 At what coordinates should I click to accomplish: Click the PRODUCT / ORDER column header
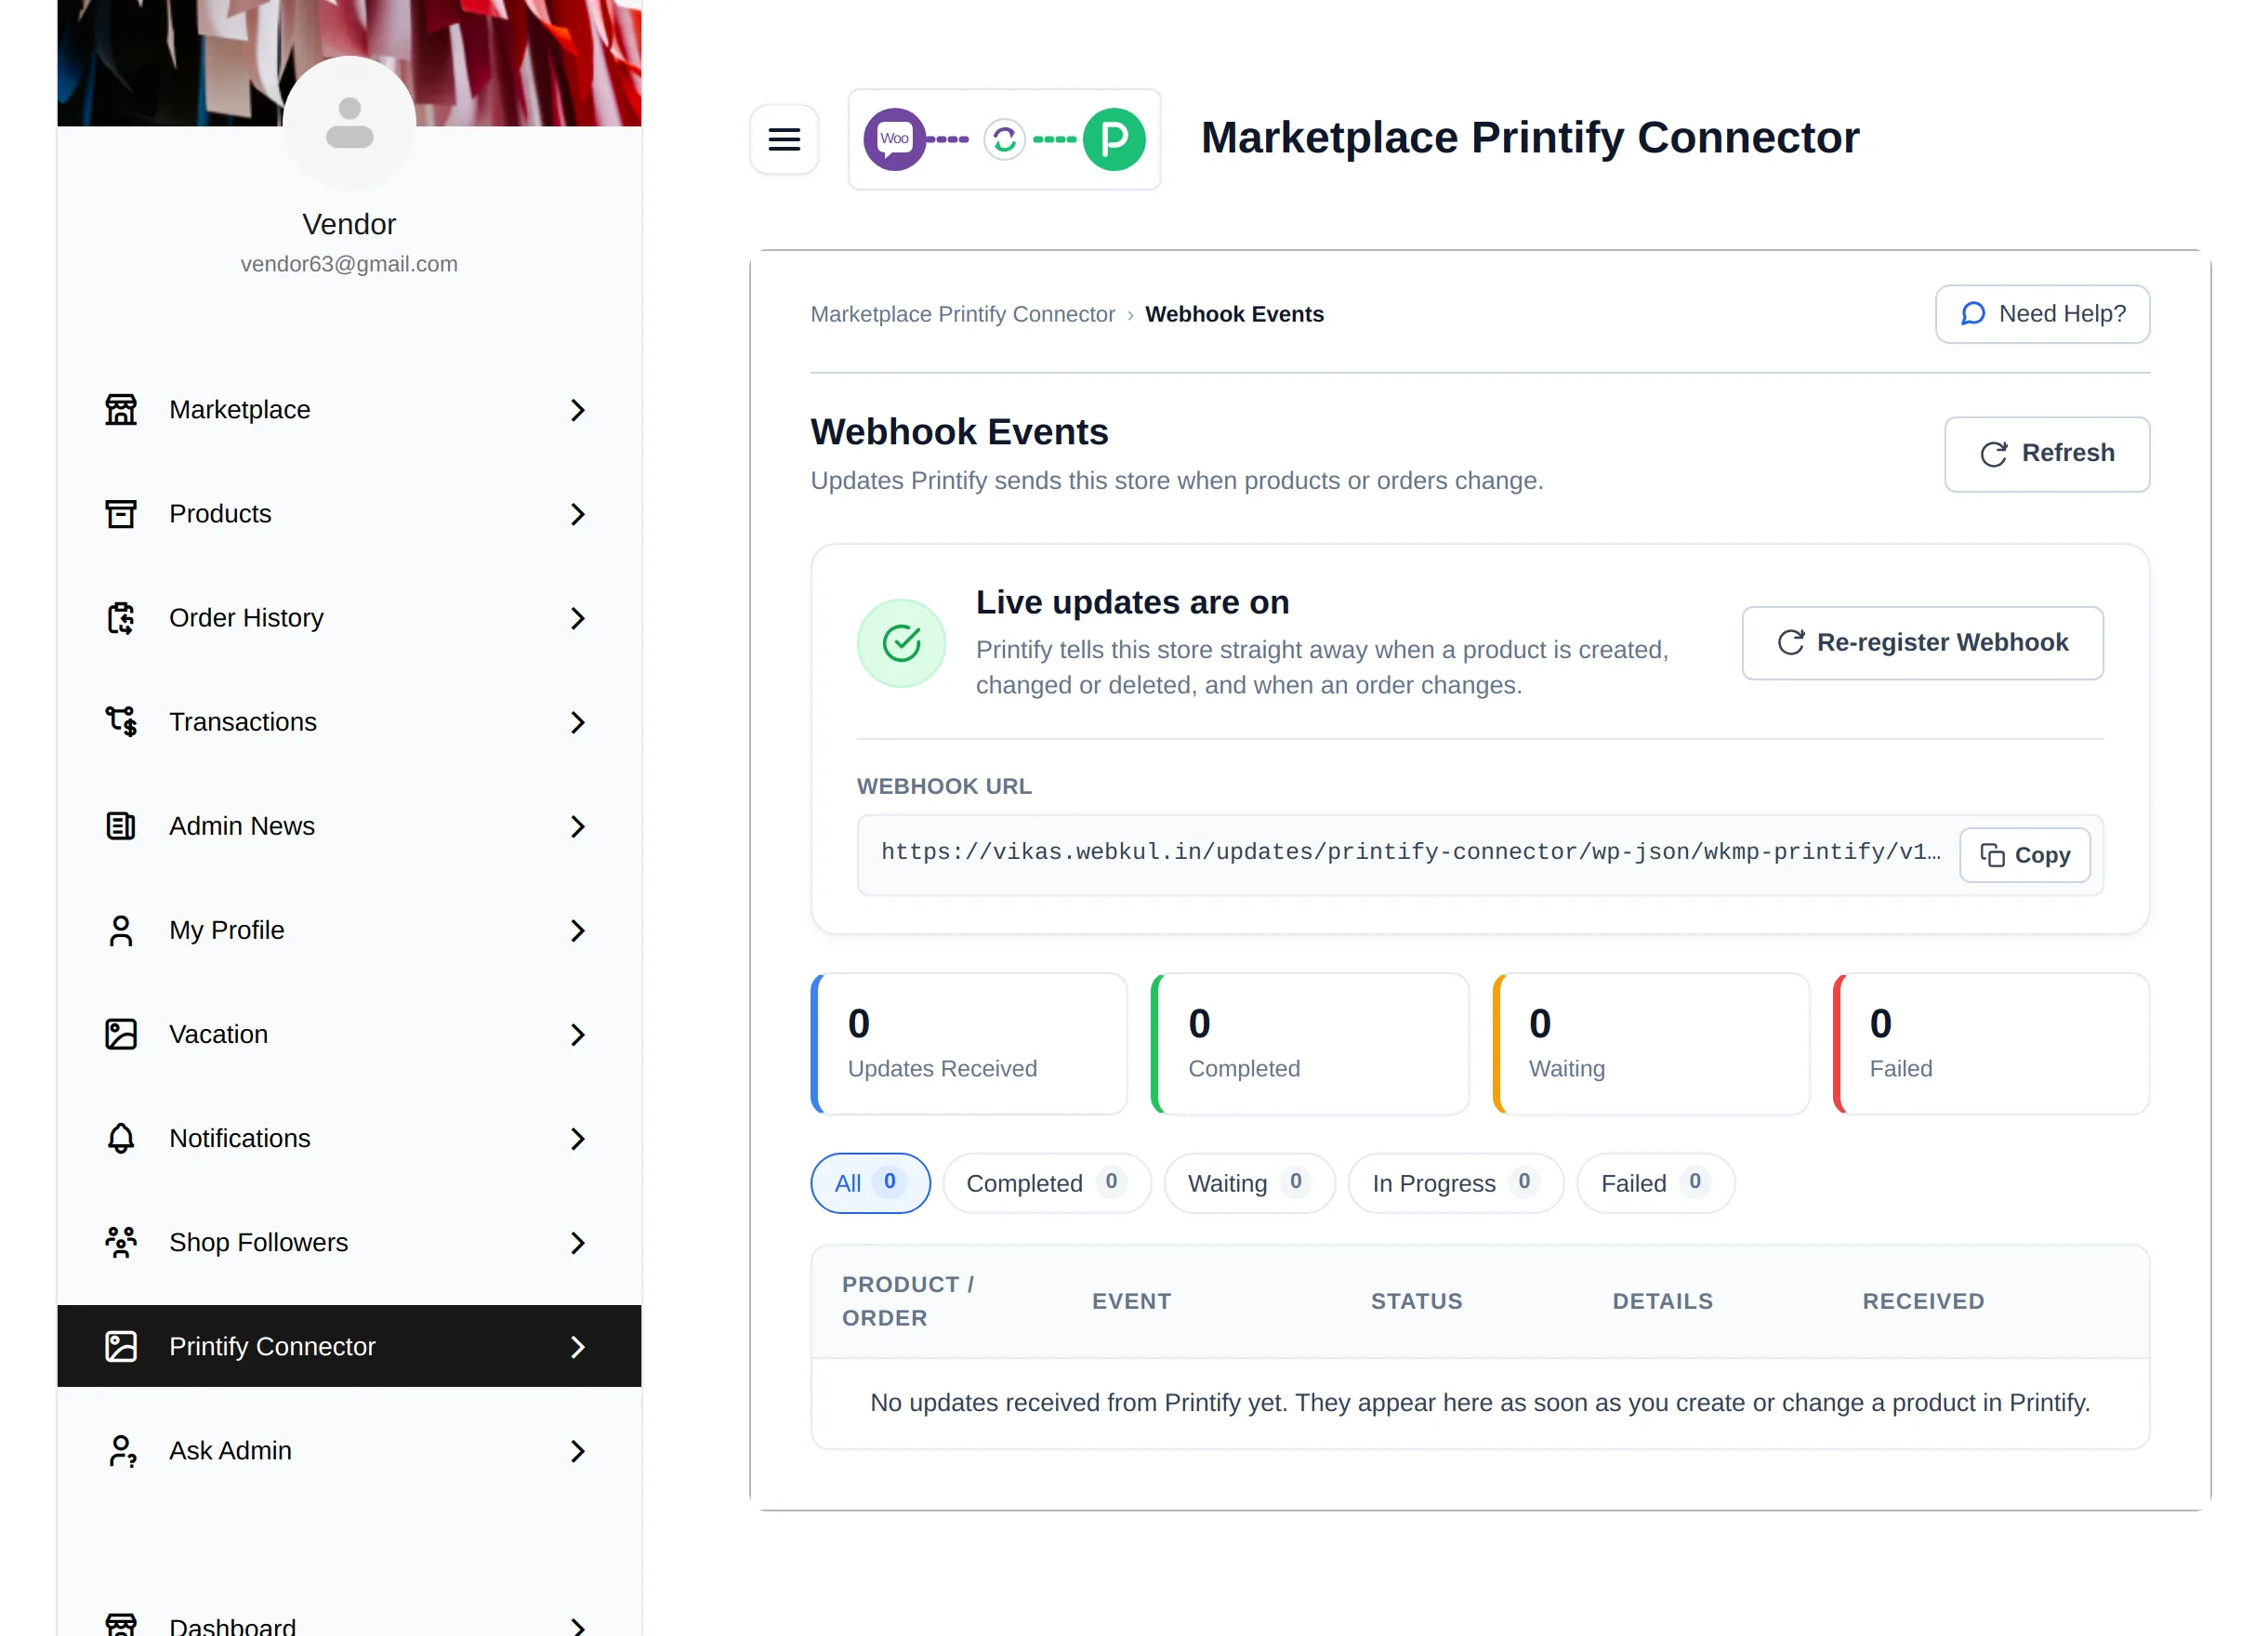click(x=908, y=1301)
